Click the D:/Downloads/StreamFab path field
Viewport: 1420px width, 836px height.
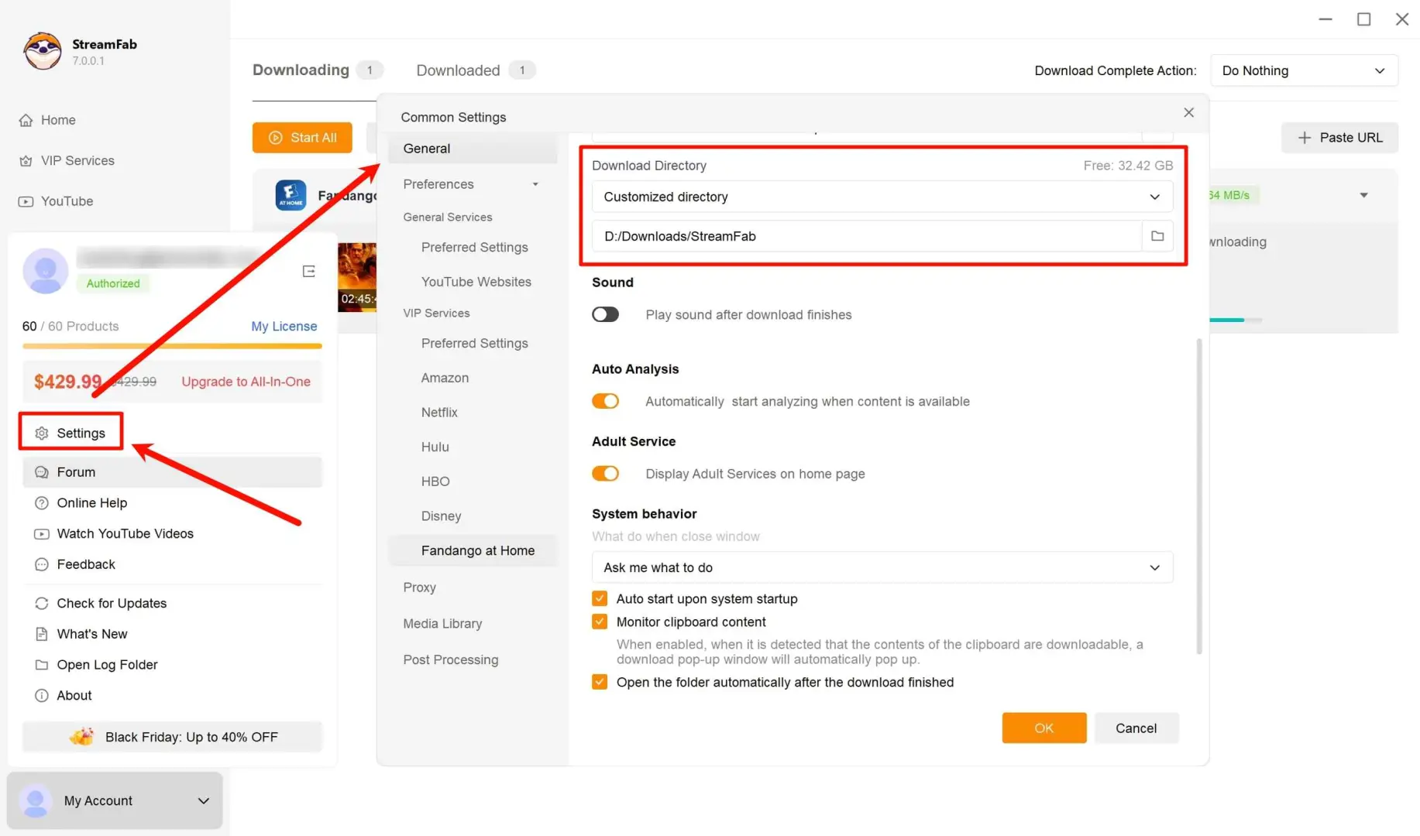tap(868, 236)
